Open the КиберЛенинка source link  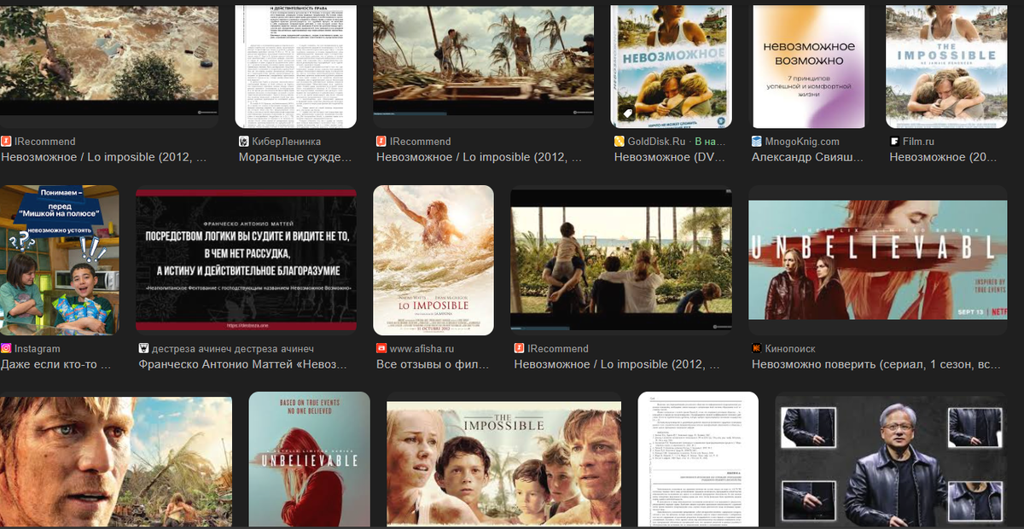[x=287, y=142]
